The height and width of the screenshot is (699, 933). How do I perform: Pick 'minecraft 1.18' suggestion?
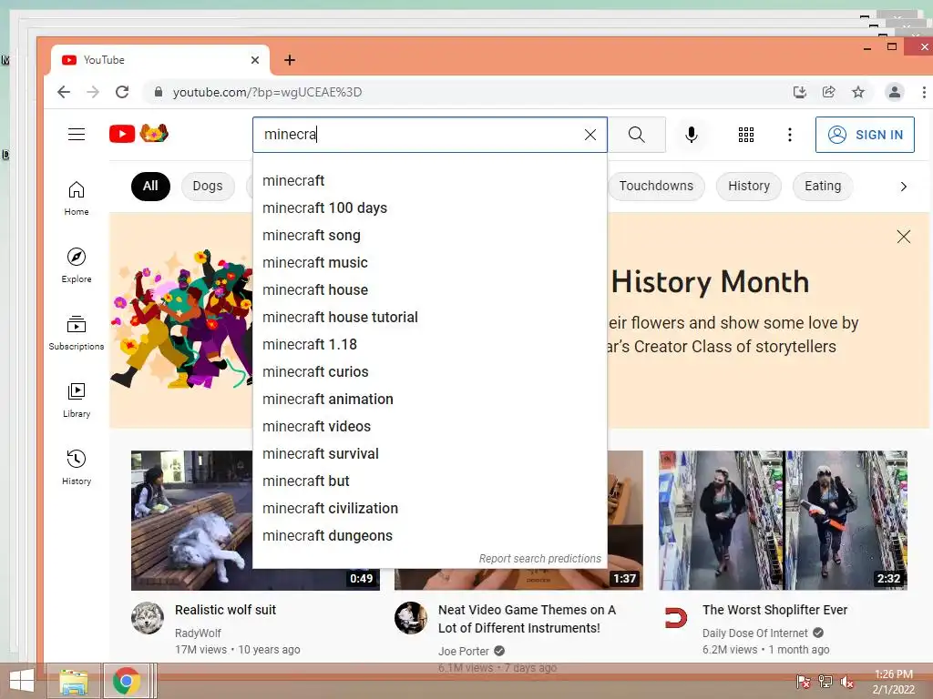click(x=430, y=345)
